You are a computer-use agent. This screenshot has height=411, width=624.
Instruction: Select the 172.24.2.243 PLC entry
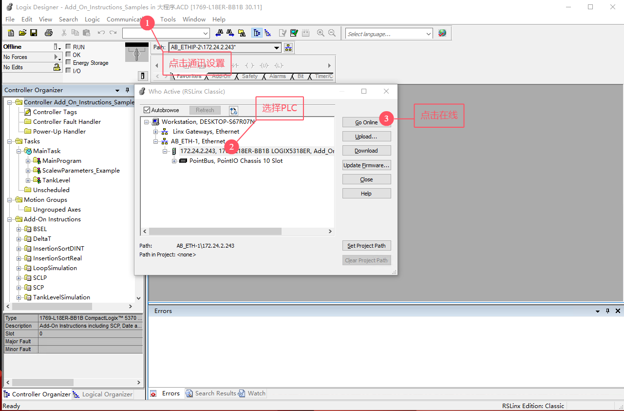click(257, 151)
